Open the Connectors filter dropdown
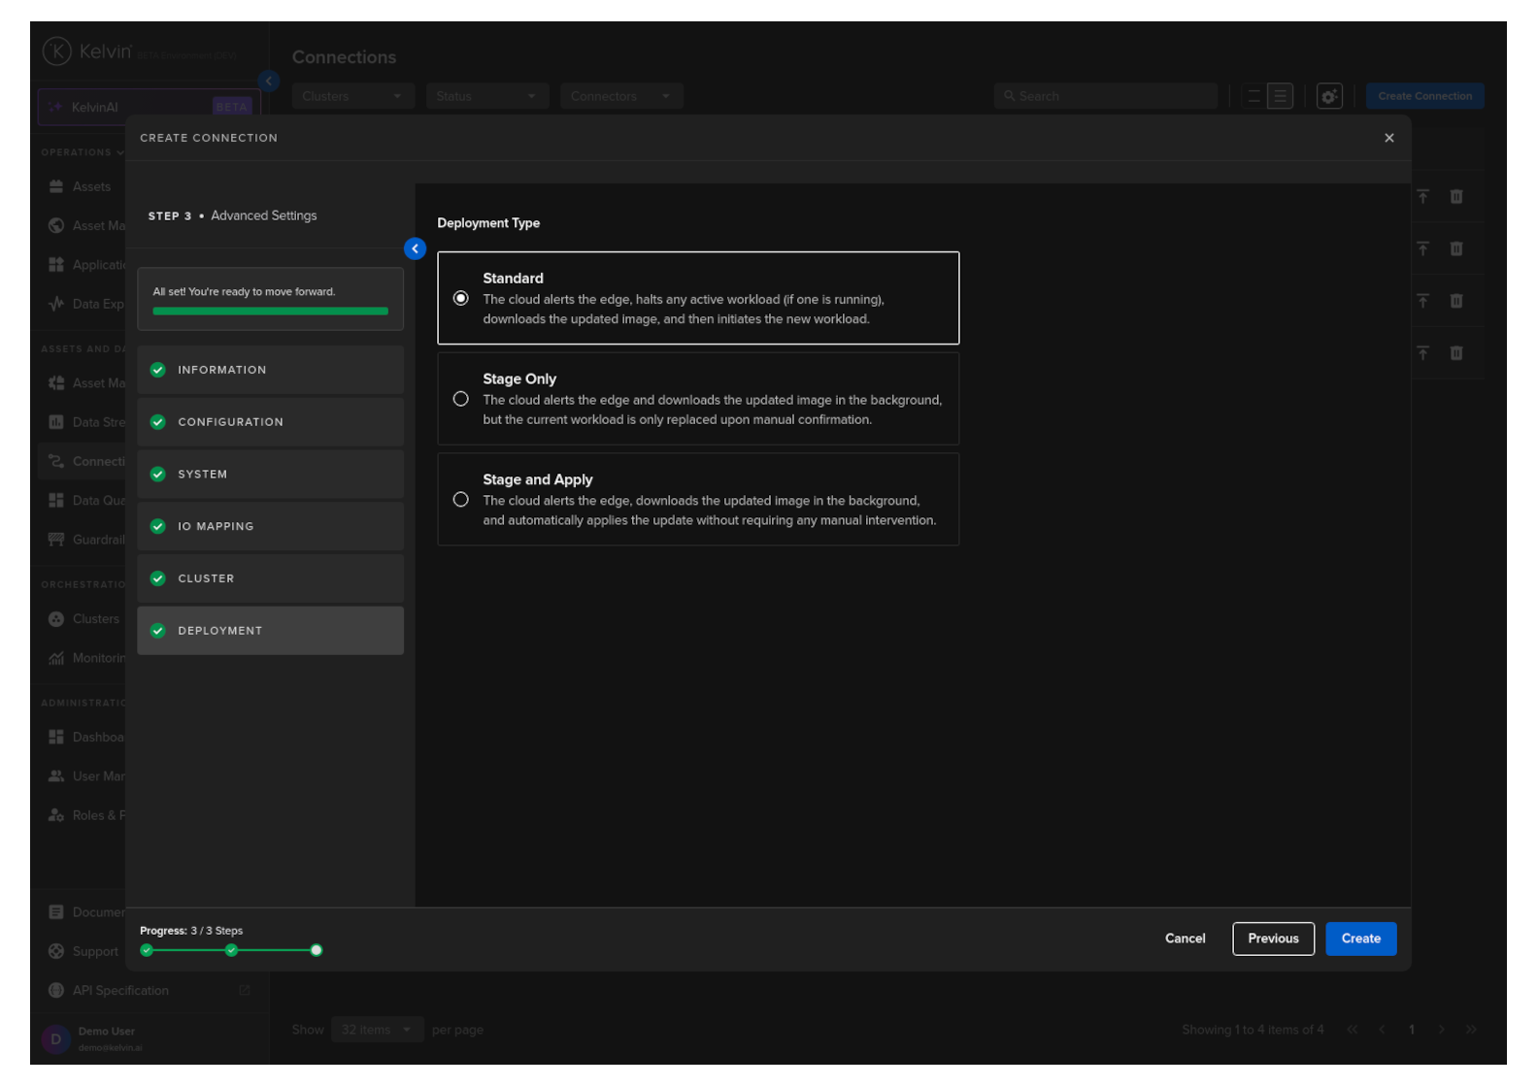 620,96
